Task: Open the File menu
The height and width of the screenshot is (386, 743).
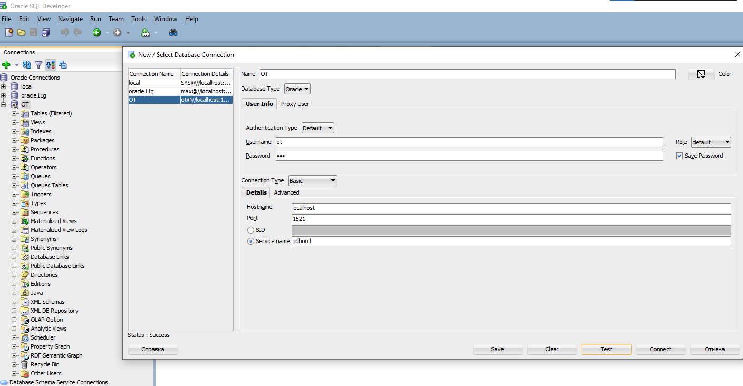Action: click(x=6, y=19)
